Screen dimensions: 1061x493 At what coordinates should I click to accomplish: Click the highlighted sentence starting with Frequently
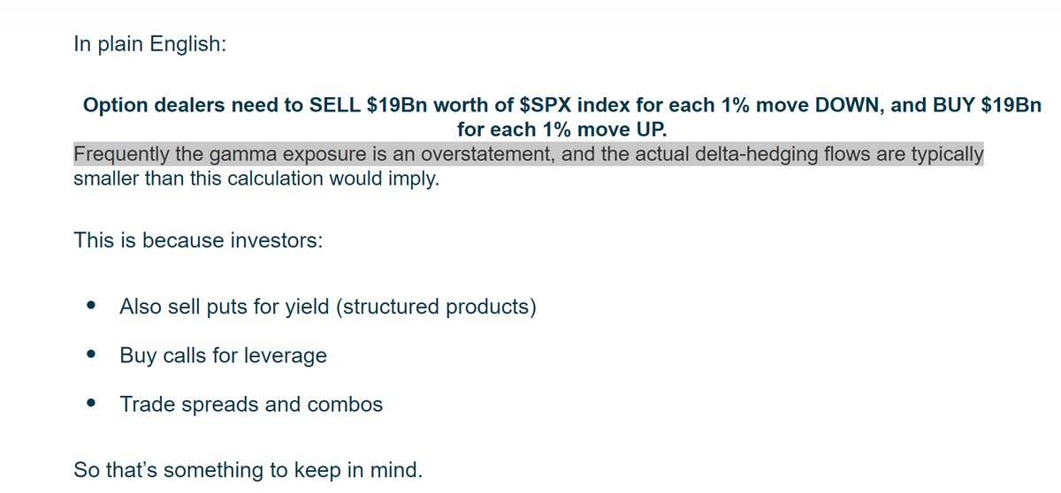pos(529,155)
